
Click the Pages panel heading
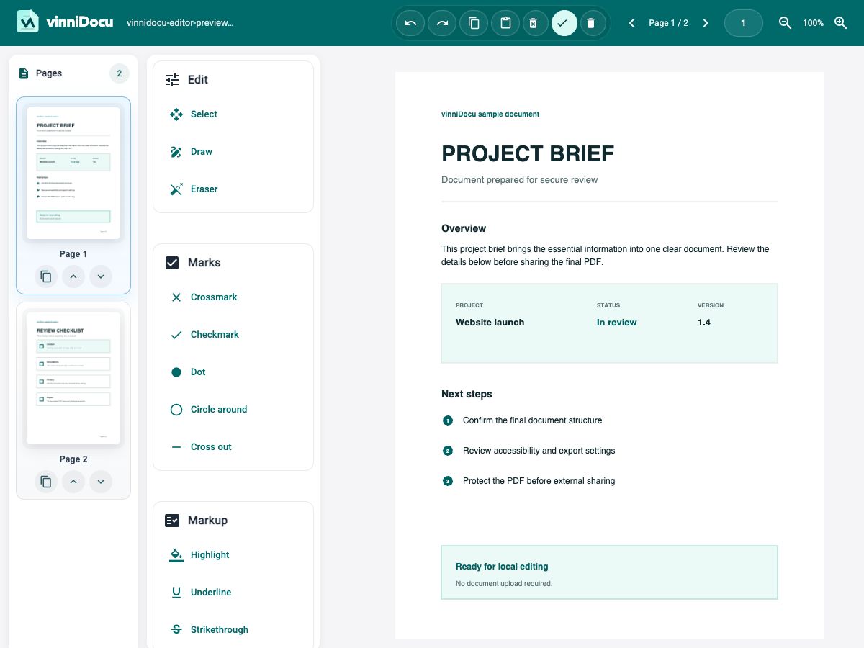(49, 73)
